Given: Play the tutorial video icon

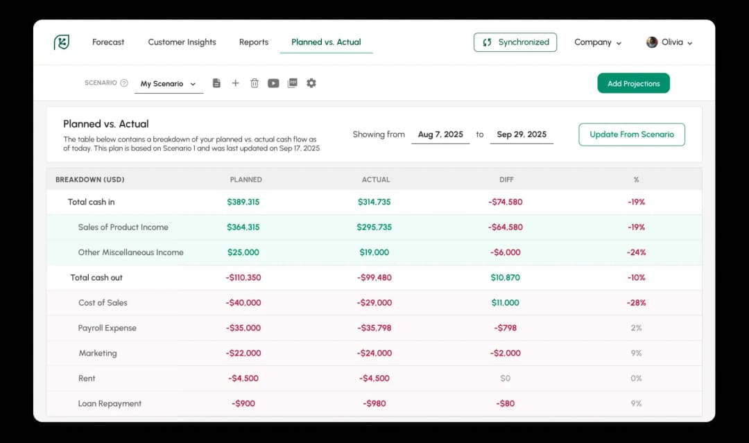Looking at the screenshot, I should coord(273,82).
